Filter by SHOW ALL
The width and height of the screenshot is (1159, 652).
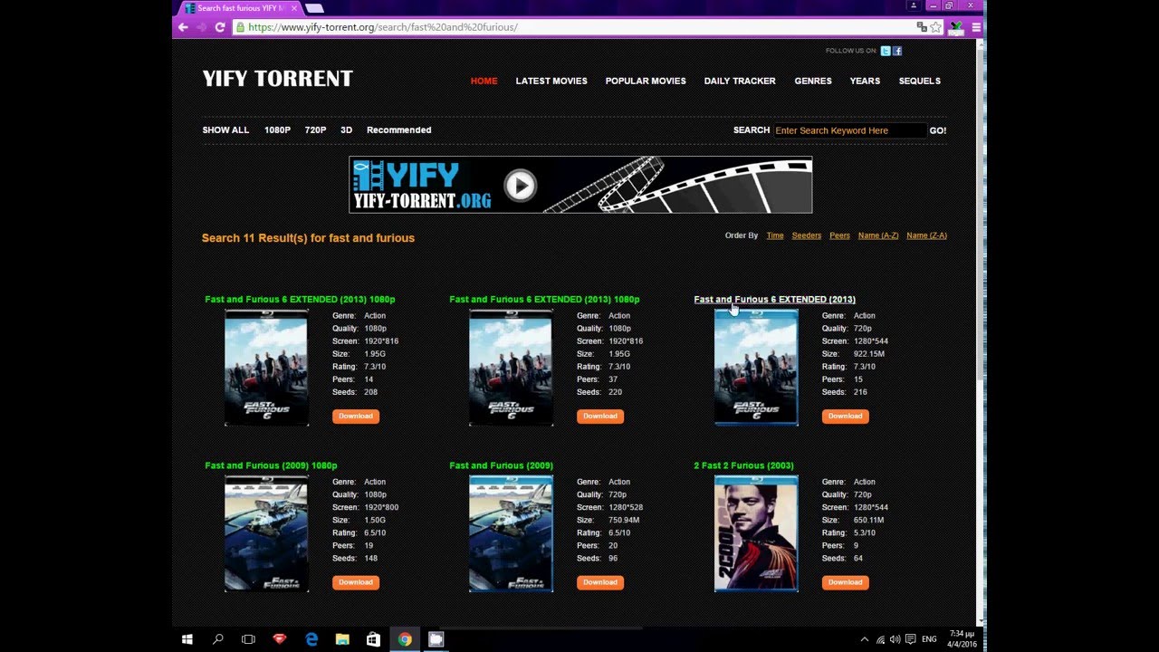[225, 129]
